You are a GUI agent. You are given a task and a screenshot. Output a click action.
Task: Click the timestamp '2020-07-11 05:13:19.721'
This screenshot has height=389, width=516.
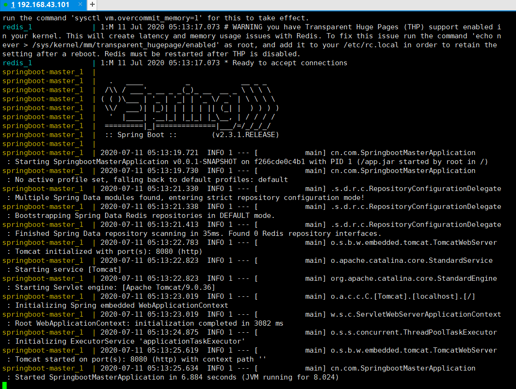(x=149, y=153)
